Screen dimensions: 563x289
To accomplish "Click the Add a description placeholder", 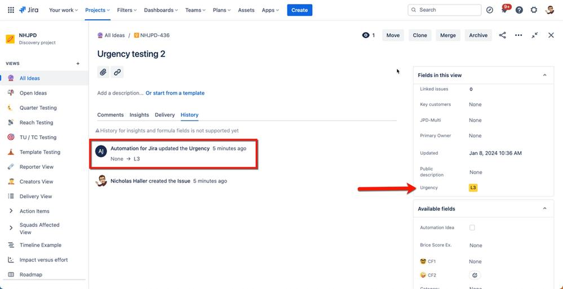I will coord(120,93).
